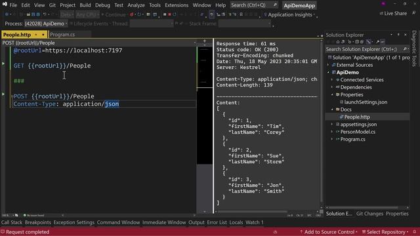This screenshot has height=236, width=420.
Task: Open the Any CPU platform dropdown
Action: tap(87, 14)
